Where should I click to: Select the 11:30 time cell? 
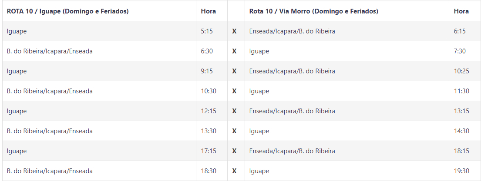tap(461, 91)
